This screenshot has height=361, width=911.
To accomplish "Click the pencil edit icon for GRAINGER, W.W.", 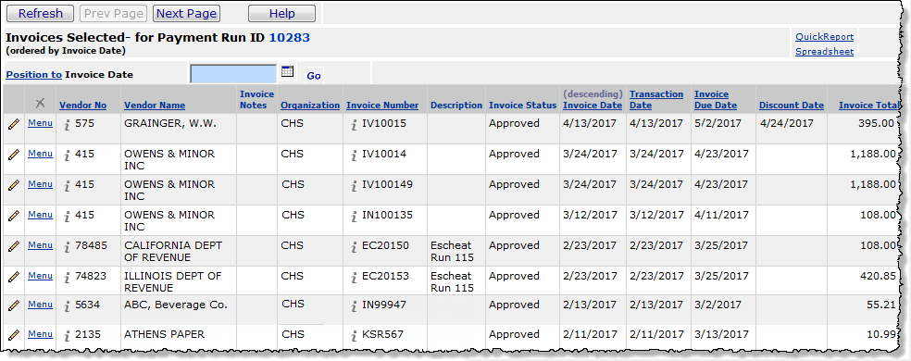I will (x=14, y=123).
